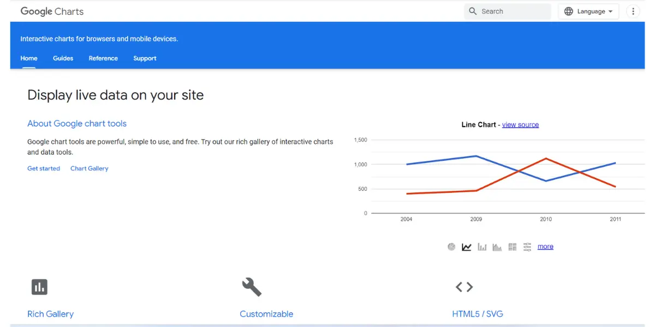Click 'Interactive charts for browsers and mobile devices' text

[x=99, y=39]
